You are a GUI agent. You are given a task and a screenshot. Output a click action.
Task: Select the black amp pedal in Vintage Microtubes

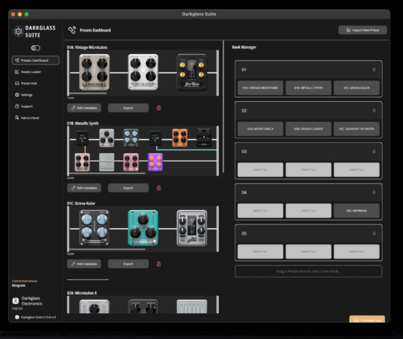pos(192,72)
